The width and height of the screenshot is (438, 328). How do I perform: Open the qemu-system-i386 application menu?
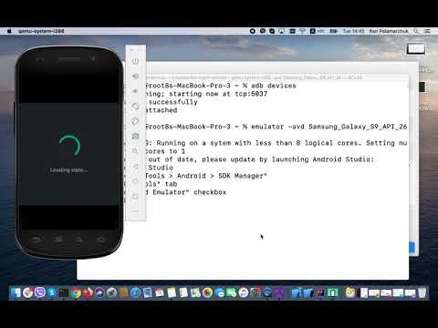pos(41,31)
